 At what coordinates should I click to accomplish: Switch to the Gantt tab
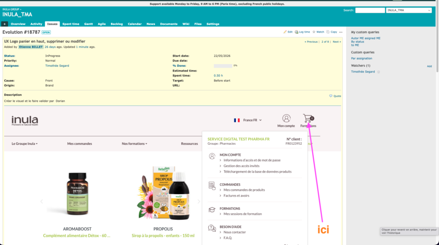[x=88, y=24]
